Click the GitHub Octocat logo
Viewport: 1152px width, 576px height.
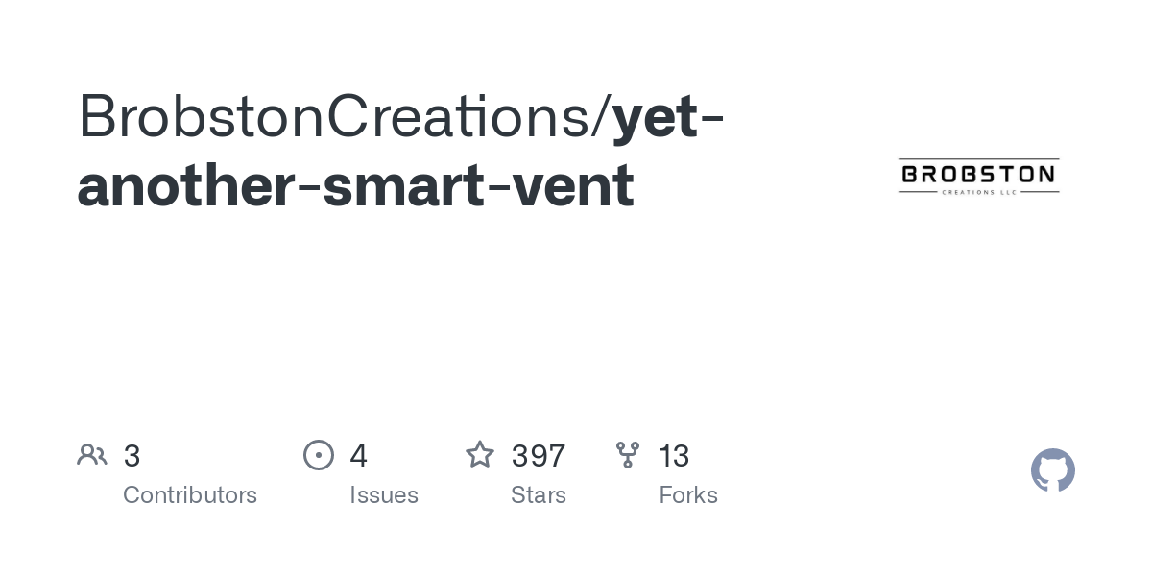pos(1052,470)
